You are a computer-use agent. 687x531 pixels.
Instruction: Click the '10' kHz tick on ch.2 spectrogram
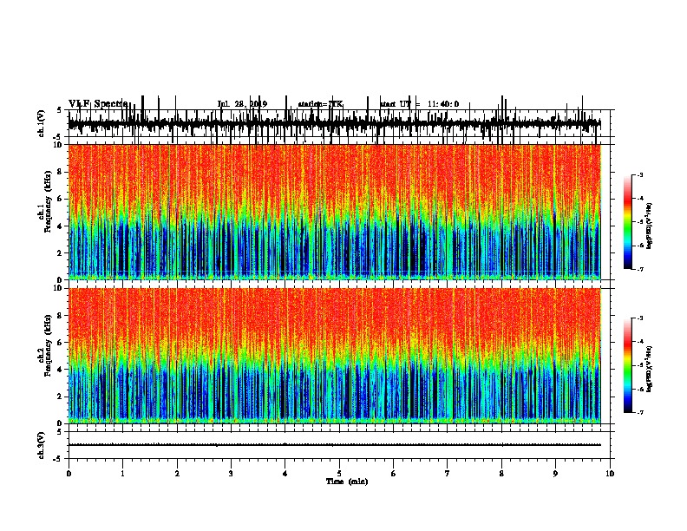58,288
